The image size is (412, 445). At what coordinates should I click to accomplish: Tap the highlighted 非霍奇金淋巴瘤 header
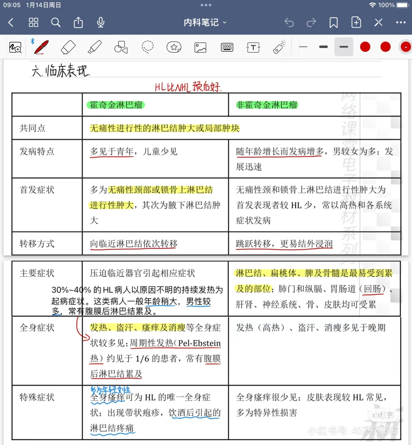267,105
